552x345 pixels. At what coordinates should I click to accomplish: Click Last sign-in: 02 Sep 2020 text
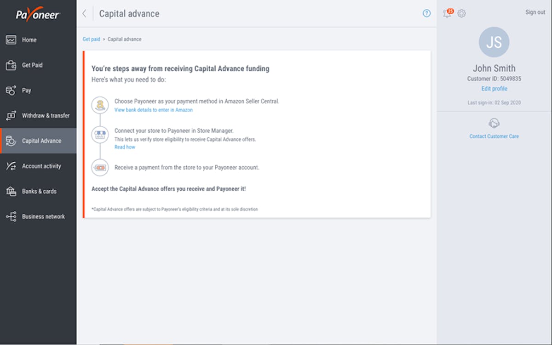pos(494,103)
